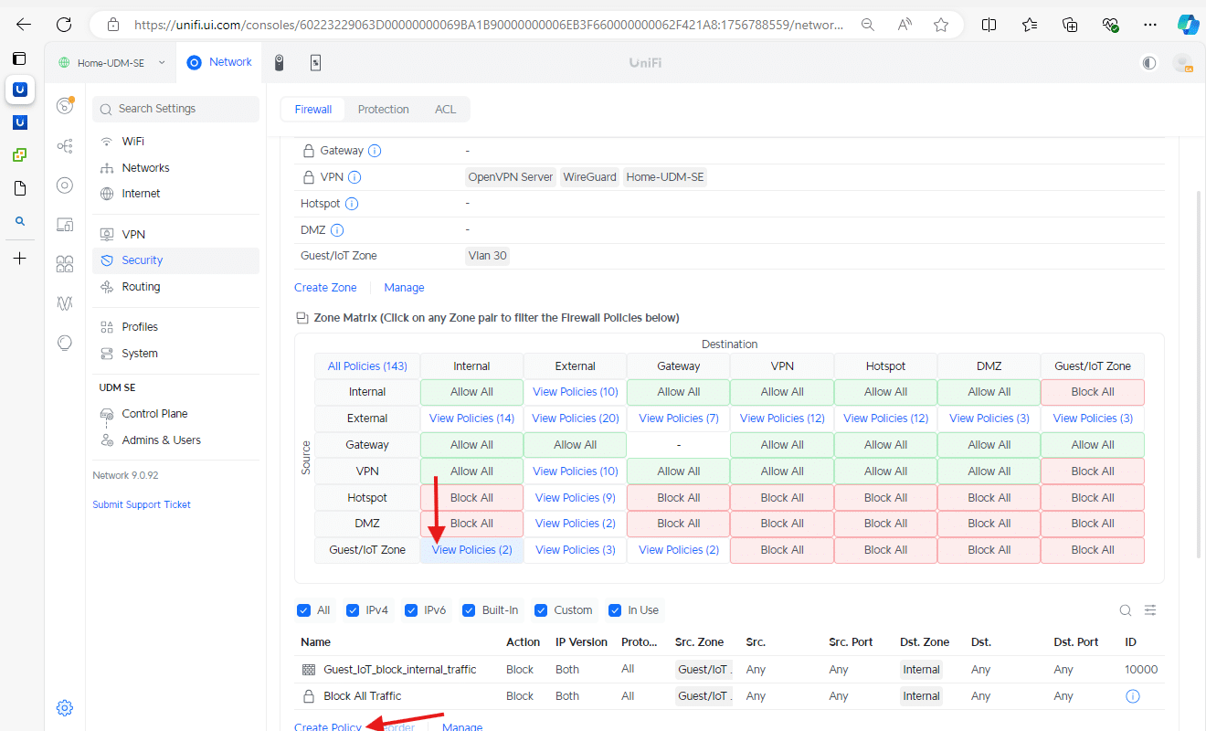Open favorites list icon in toolbar
The height and width of the screenshot is (731, 1206).
point(1030,25)
